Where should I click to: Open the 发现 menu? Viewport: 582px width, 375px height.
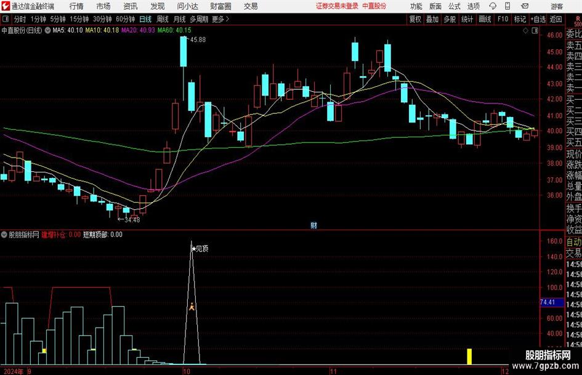(158, 6)
